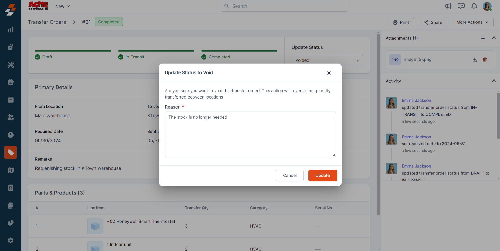Open the notifications bell
The image size is (500, 251).
click(x=474, y=6)
